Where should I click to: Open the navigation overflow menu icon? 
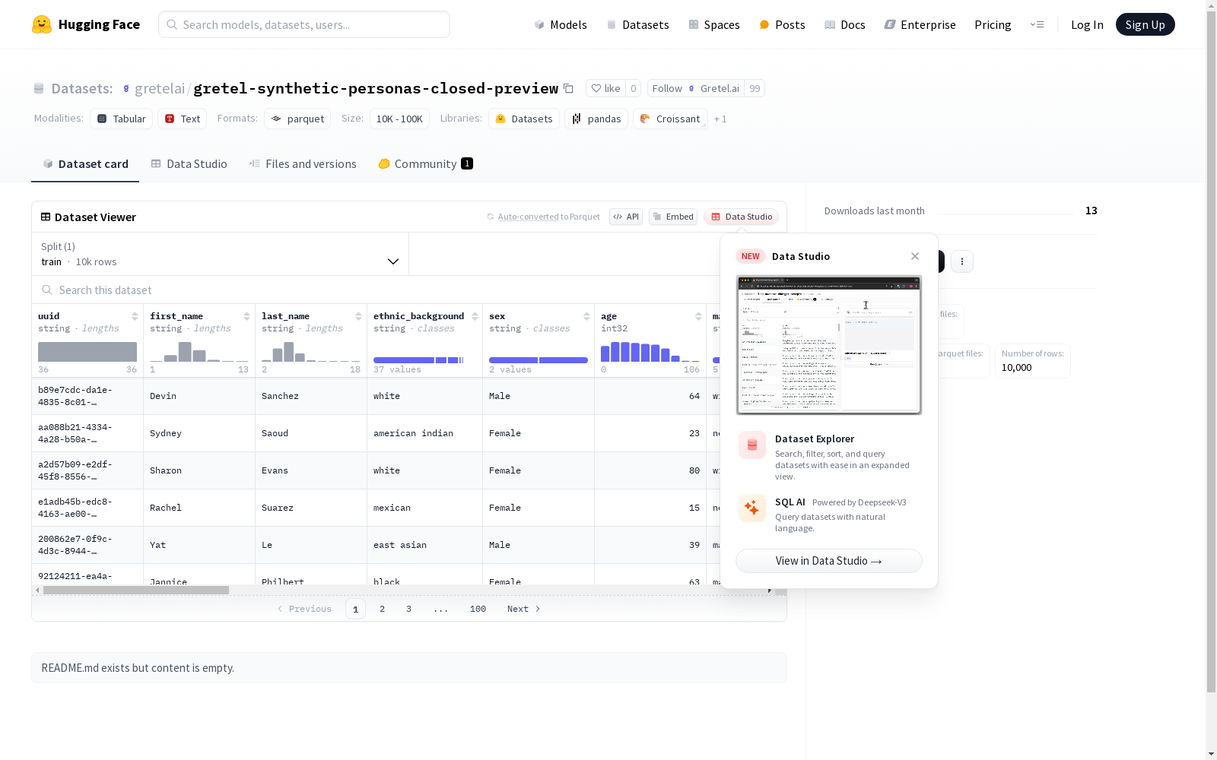tap(1037, 24)
